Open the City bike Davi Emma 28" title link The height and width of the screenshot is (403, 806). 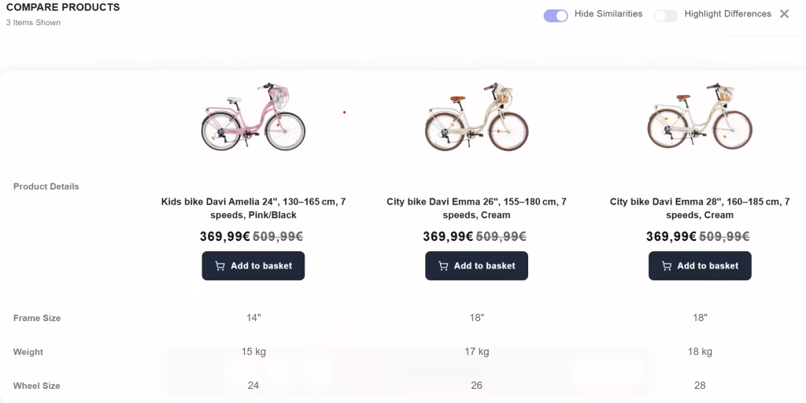coord(700,208)
